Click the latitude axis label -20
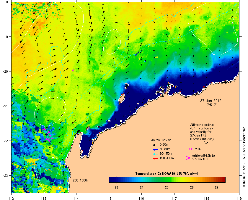 pos(5,71)
